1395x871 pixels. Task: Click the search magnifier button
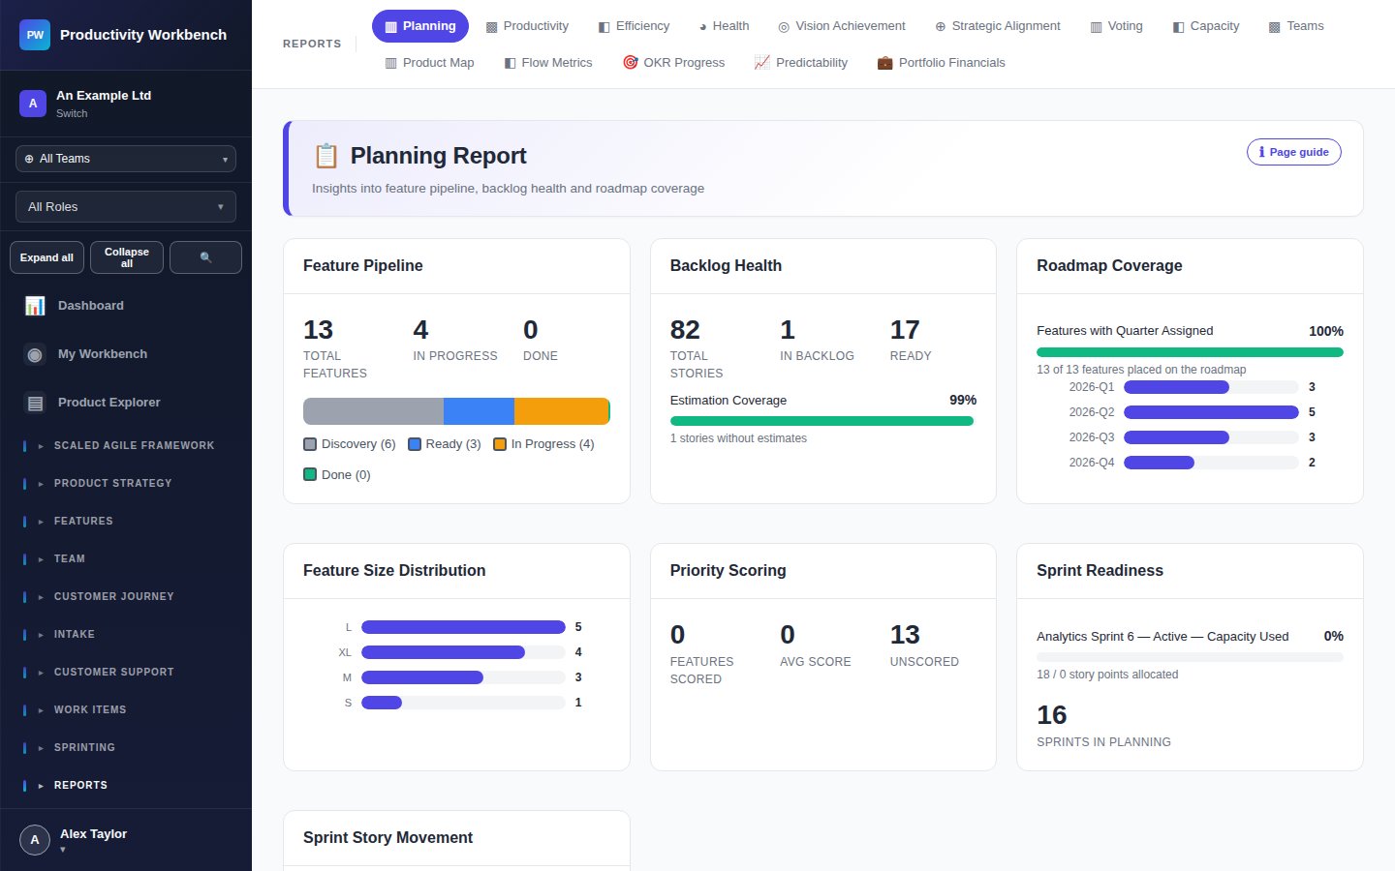[x=205, y=257]
